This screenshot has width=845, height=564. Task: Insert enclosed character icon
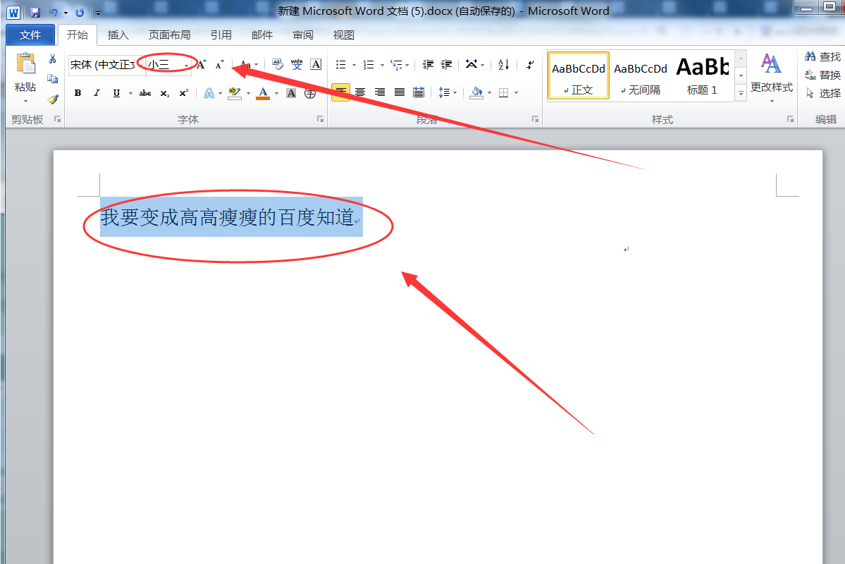tap(310, 93)
